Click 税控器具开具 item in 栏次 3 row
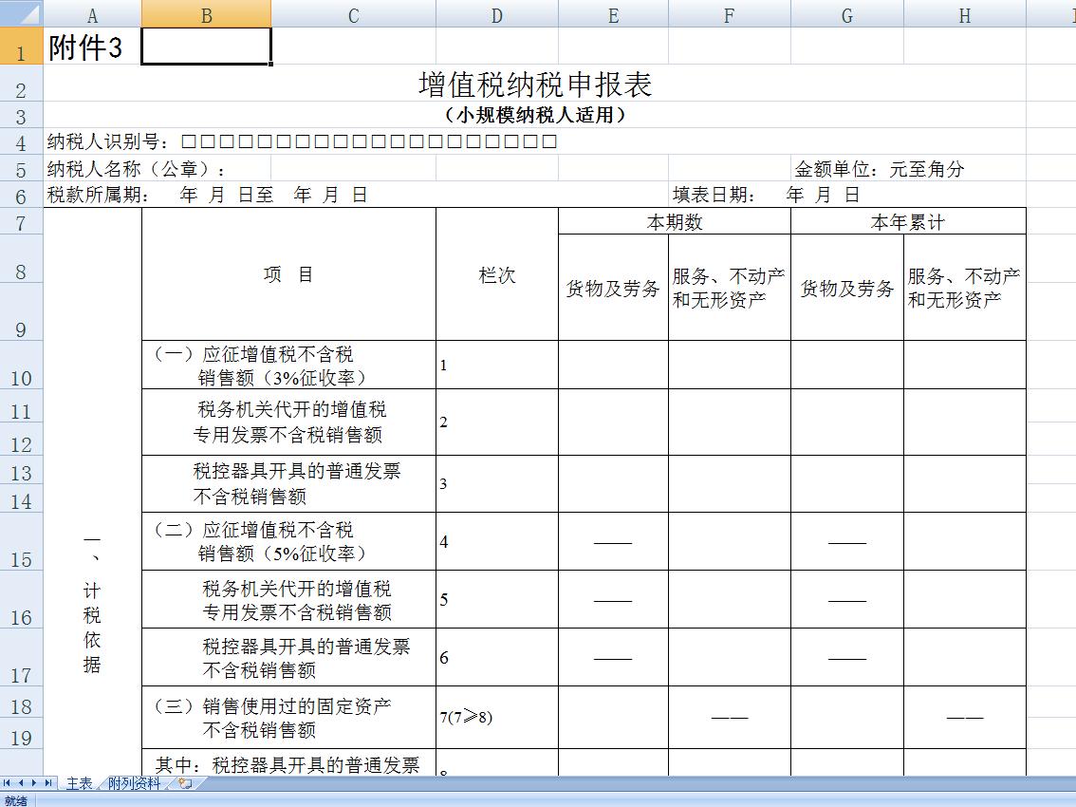Image resolution: width=1076 pixels, height=807 pixels. 288,483
